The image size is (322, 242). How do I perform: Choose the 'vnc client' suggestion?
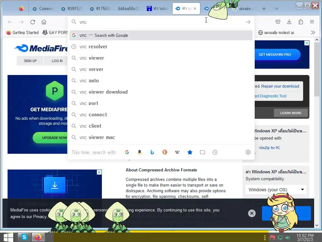coord(161,126)
